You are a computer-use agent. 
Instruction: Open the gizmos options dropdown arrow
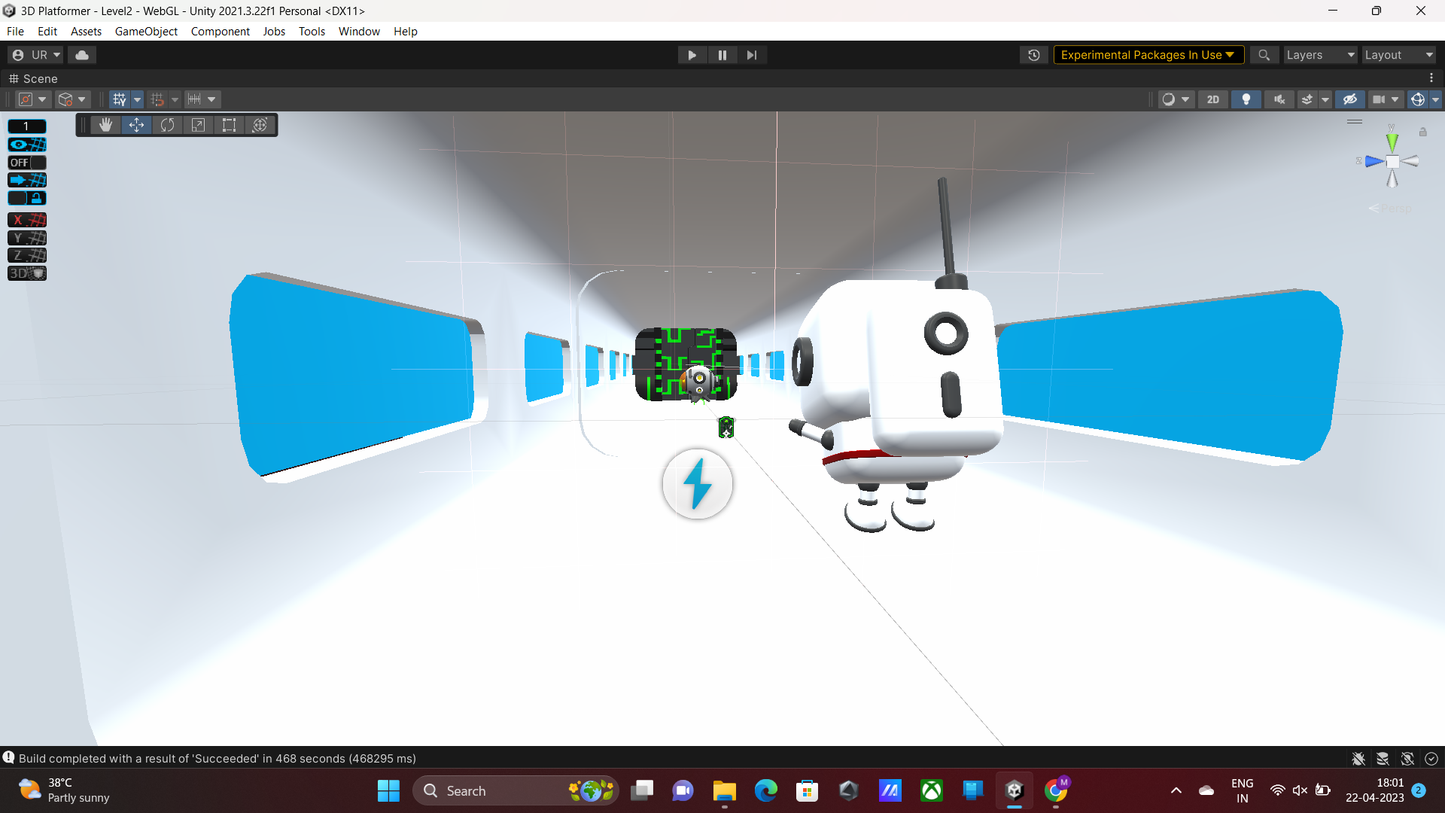[1435, 99]
